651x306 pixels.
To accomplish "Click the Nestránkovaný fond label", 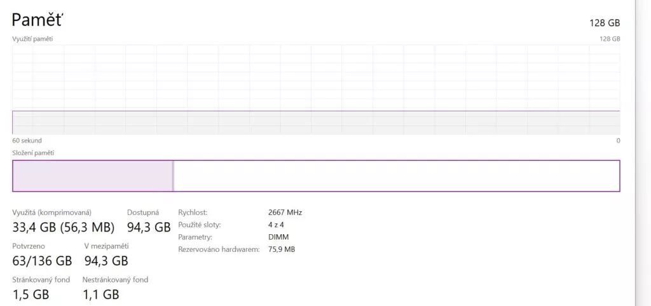I will [x=115, y=279].
